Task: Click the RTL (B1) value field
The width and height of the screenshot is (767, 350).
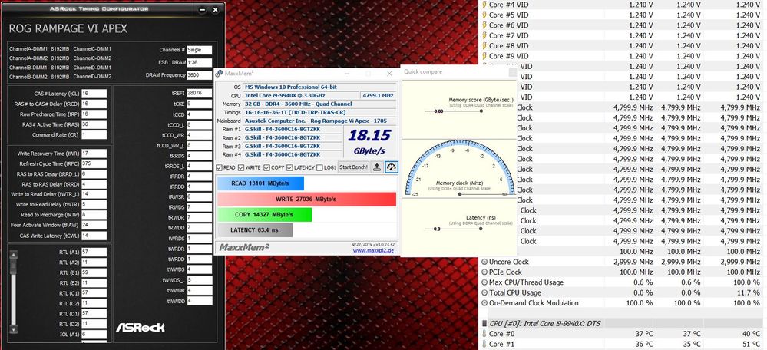Action: click(94, 272)
